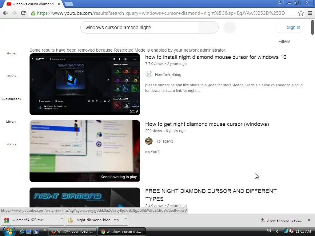
Task: Click the HowToAnything channel avatar
Action: click(149, 74)
